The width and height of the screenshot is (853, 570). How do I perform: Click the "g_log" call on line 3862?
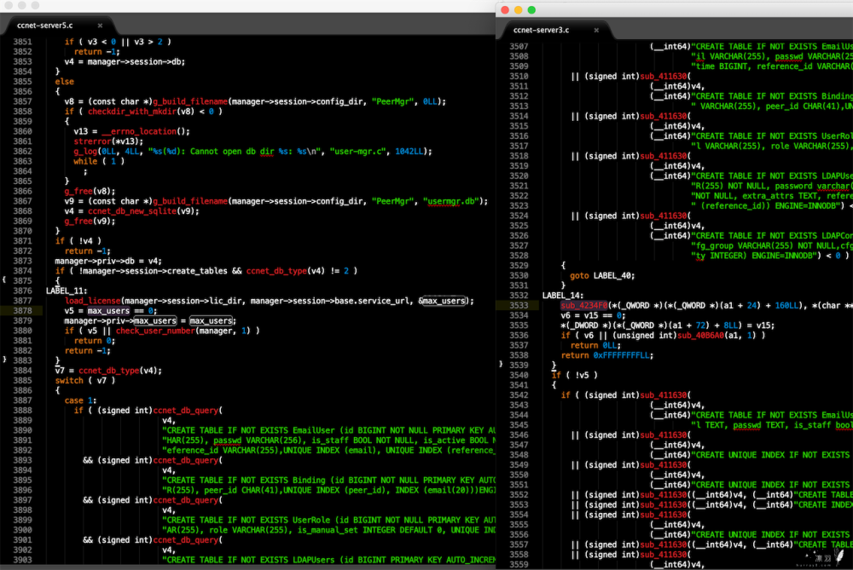click(85, 152)
